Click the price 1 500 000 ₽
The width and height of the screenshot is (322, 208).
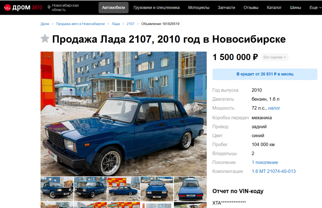point(235,57)
